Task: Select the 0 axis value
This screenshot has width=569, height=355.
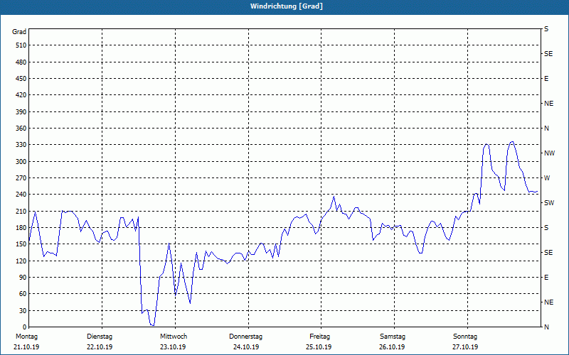Action: point(24,327)
